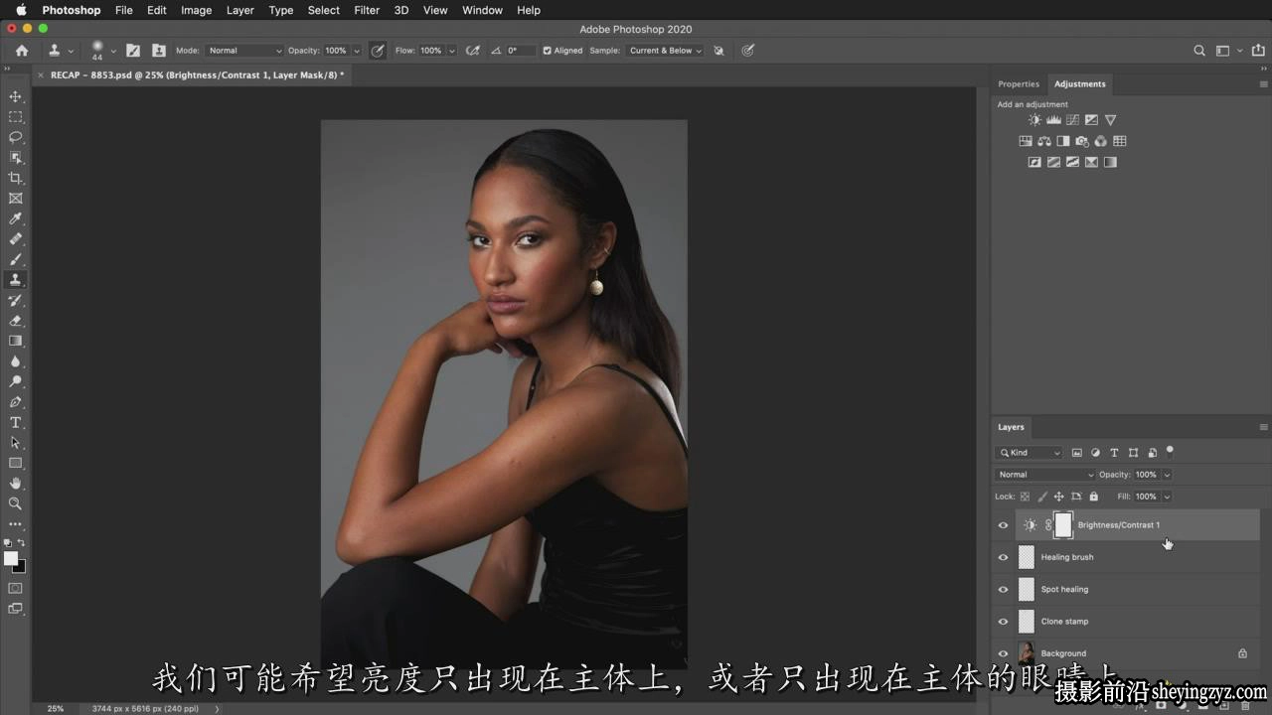Select the Horizontal Type tool
The image size is (1272, 715).
point(15,422)
